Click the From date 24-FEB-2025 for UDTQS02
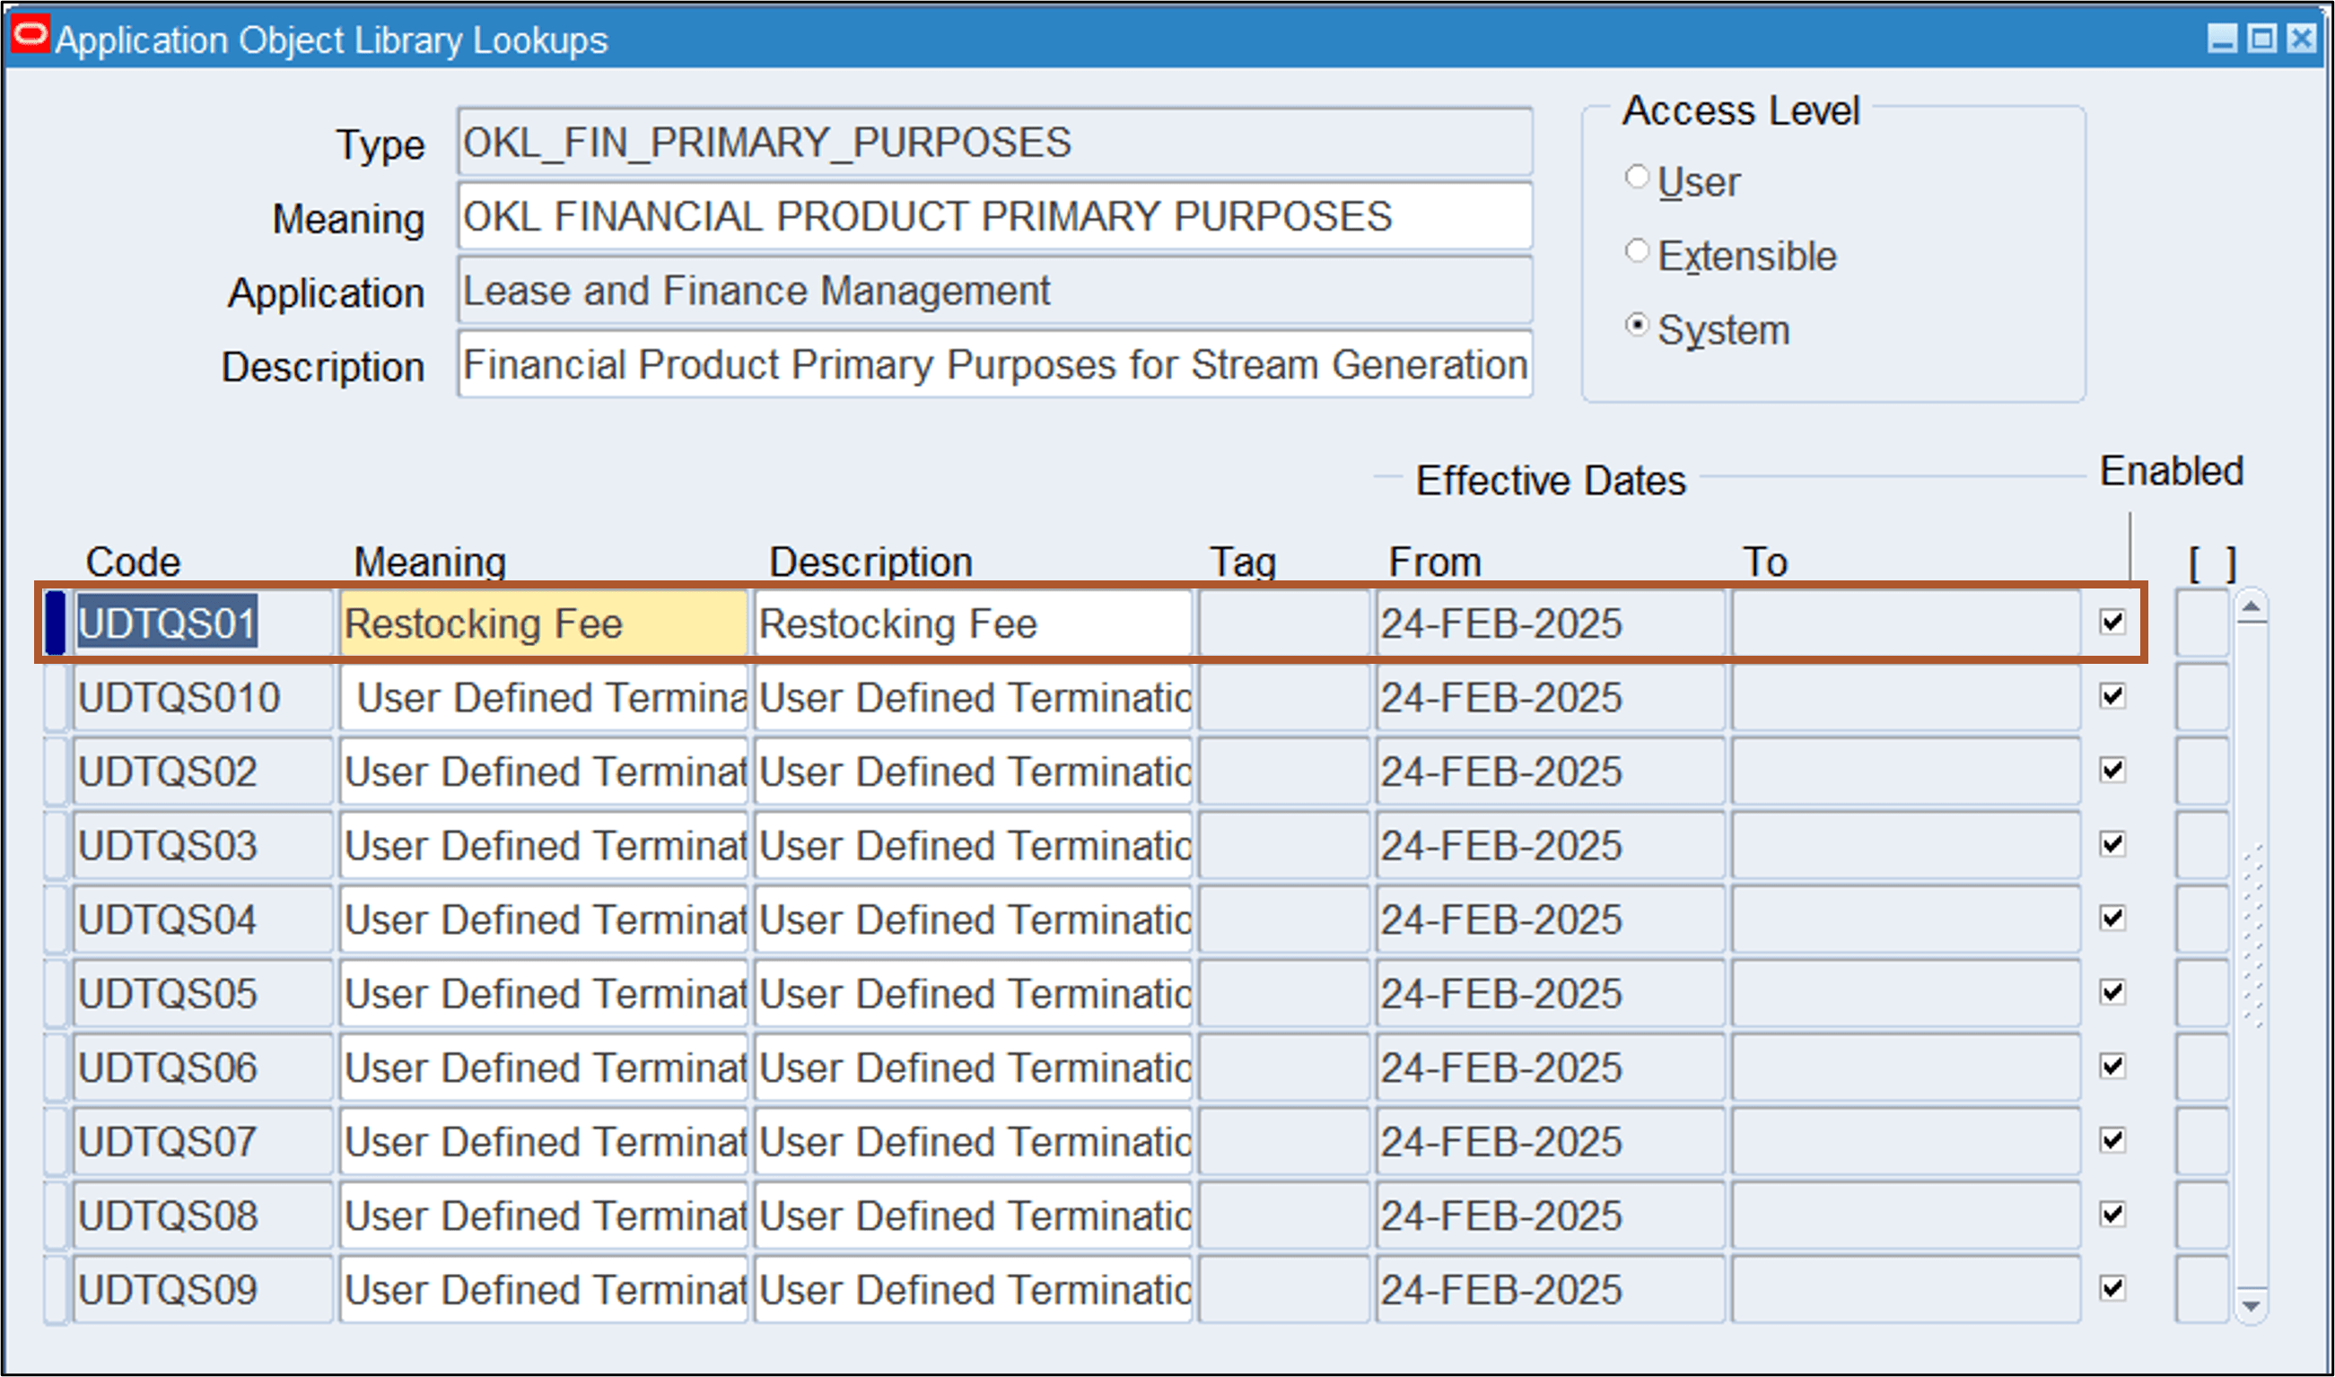Screen dimensions: 2335x1377 1550,771
